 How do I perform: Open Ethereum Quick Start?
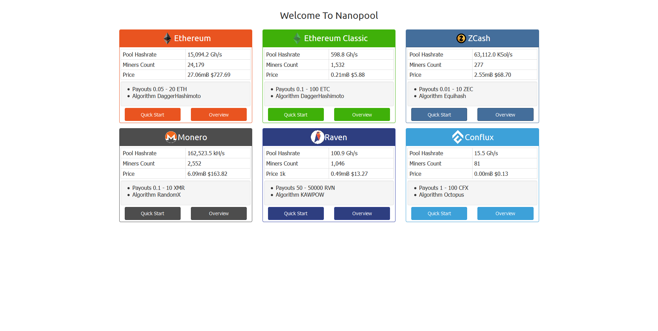153,114
